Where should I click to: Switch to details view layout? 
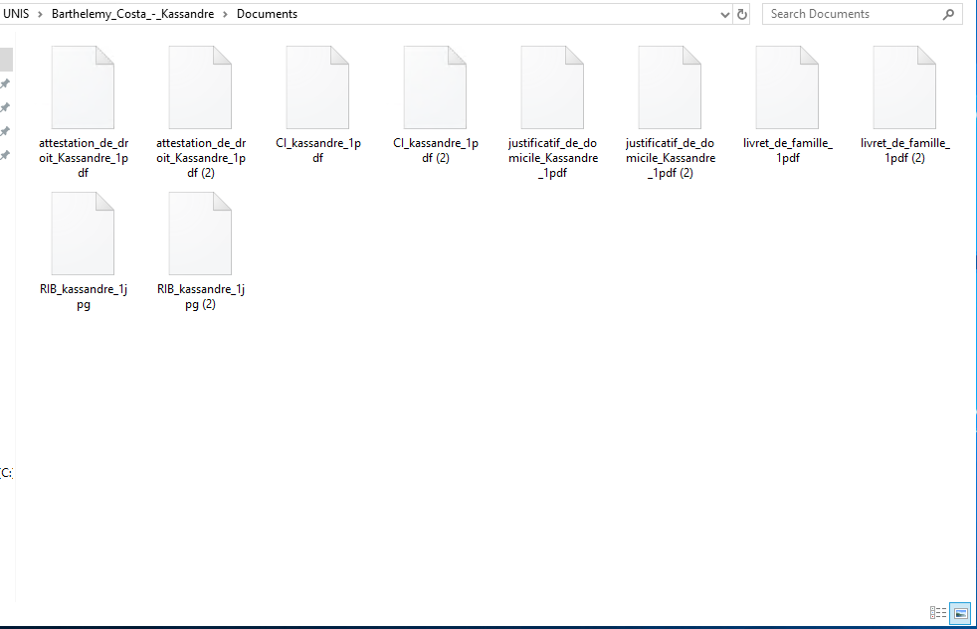(x=937, y=614)
